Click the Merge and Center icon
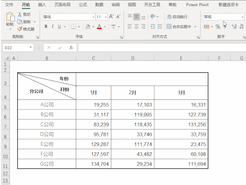The height and width of the screenshot is (185, 246). (169, 27)
